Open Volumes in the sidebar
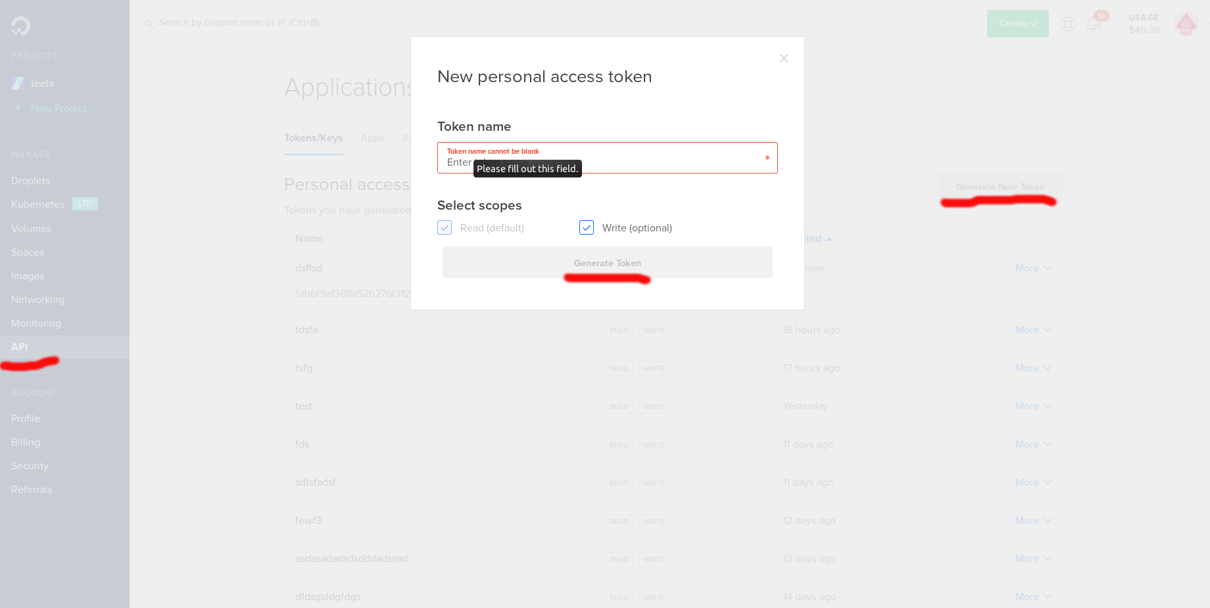Viewport: 1210px width, 608px height. 31,229
